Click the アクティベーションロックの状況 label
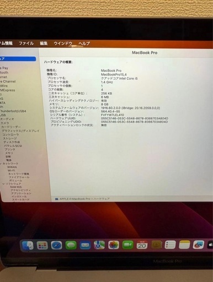Screen dimensions: 213x282 (72, 125)
